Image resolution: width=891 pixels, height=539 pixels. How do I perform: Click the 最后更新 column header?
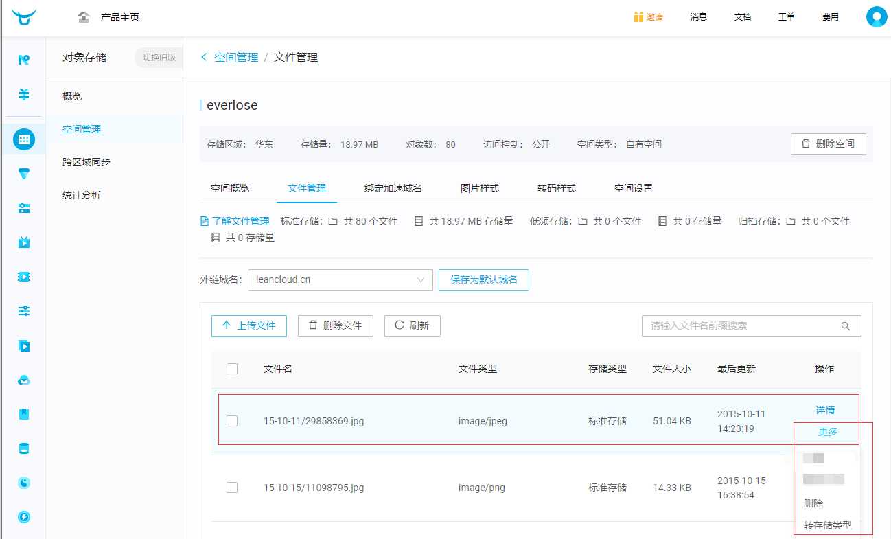pyautogui.click(x=737, y=369)
